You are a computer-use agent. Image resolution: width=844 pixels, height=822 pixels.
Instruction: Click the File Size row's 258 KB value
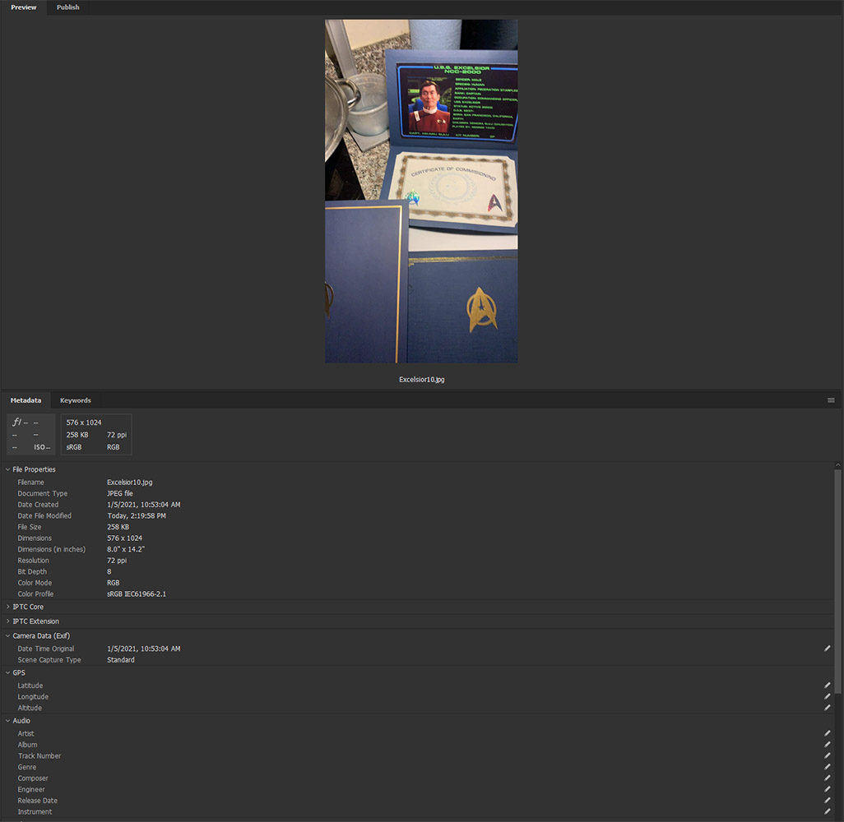tap(118, 527)
